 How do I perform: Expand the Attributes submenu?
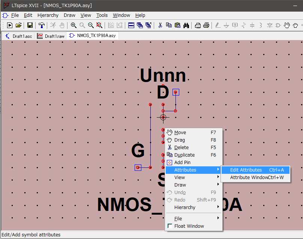tap(194, 170)
